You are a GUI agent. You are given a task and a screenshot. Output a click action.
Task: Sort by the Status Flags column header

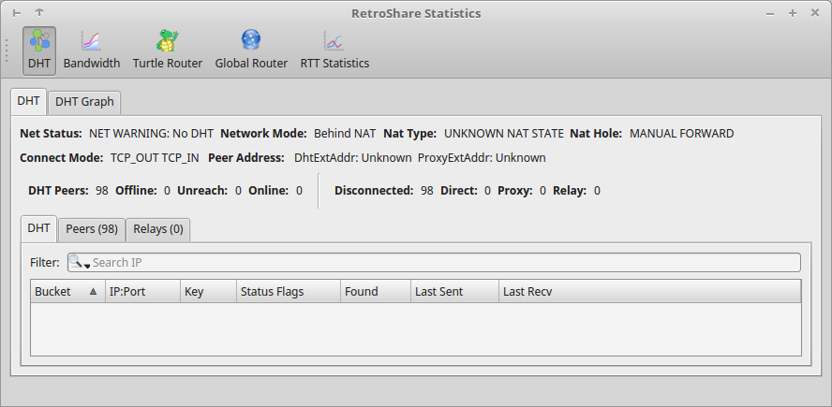click(x=289, y=292)
